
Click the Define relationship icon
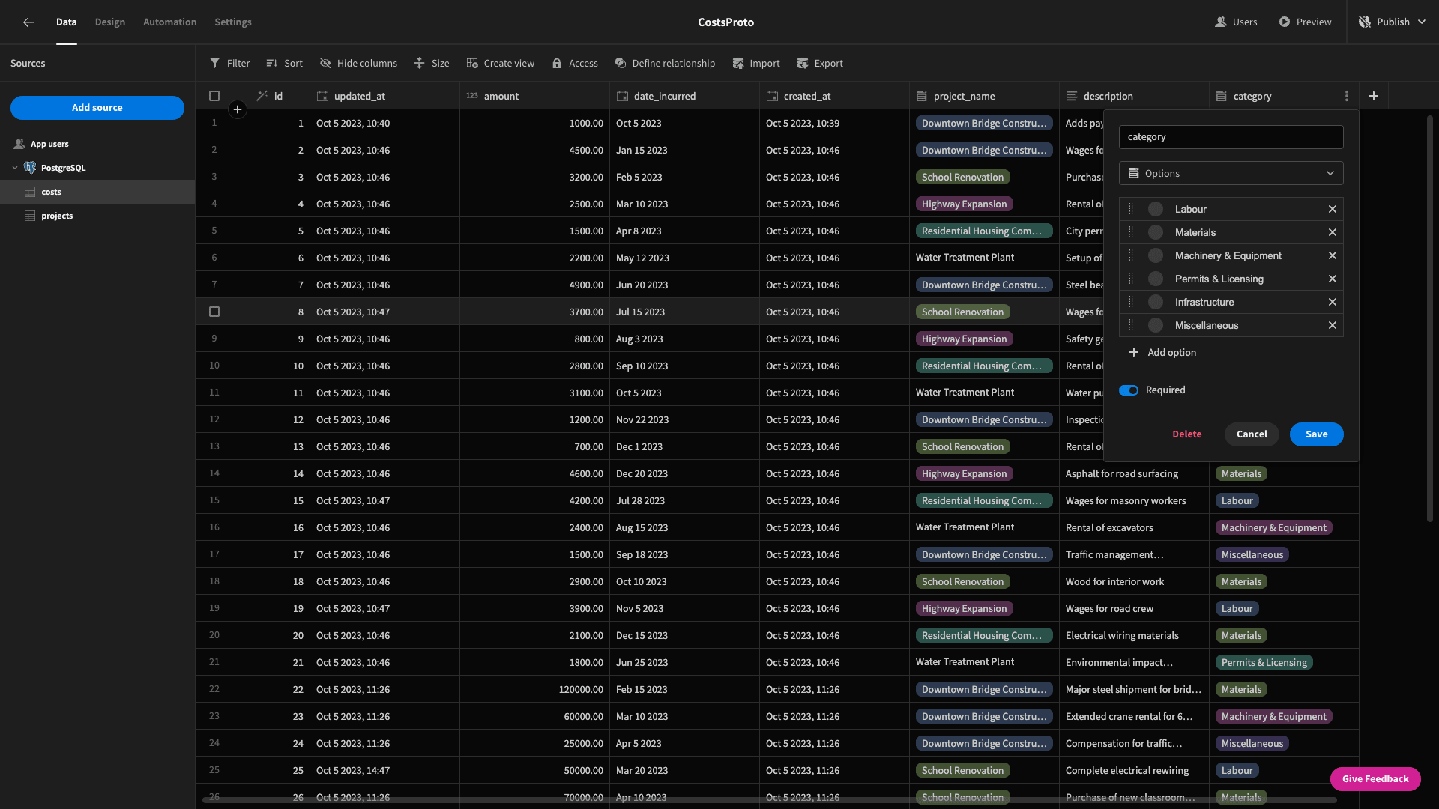(621, 64)
